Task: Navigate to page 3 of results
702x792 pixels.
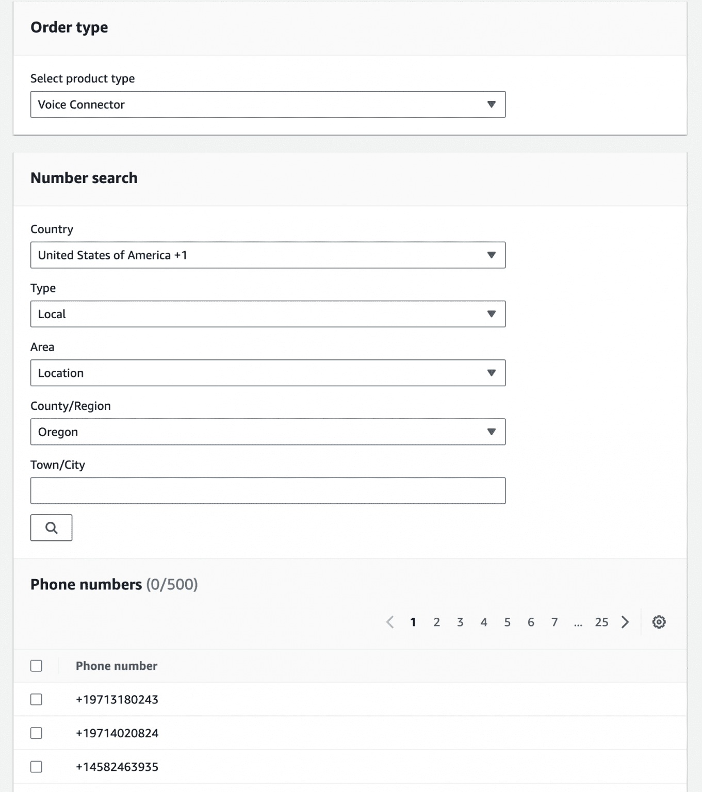Action: [460, 622]
